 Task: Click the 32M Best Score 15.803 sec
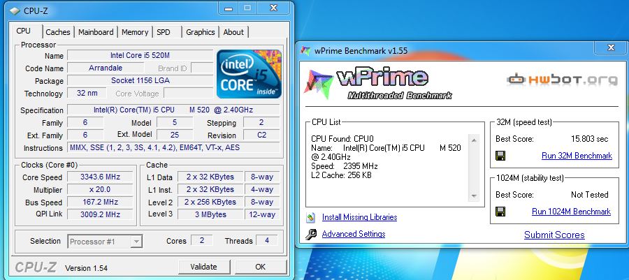[x=589, y=139]
